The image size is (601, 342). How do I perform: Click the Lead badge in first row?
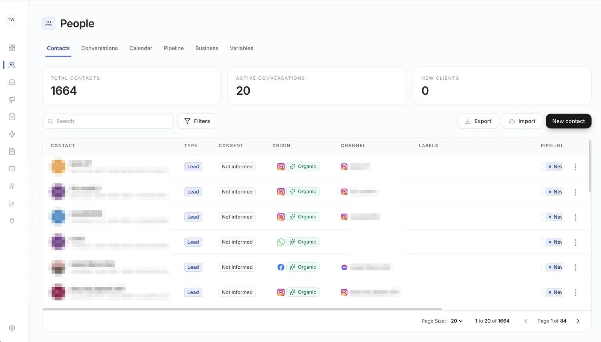click(x=193, y=166)
